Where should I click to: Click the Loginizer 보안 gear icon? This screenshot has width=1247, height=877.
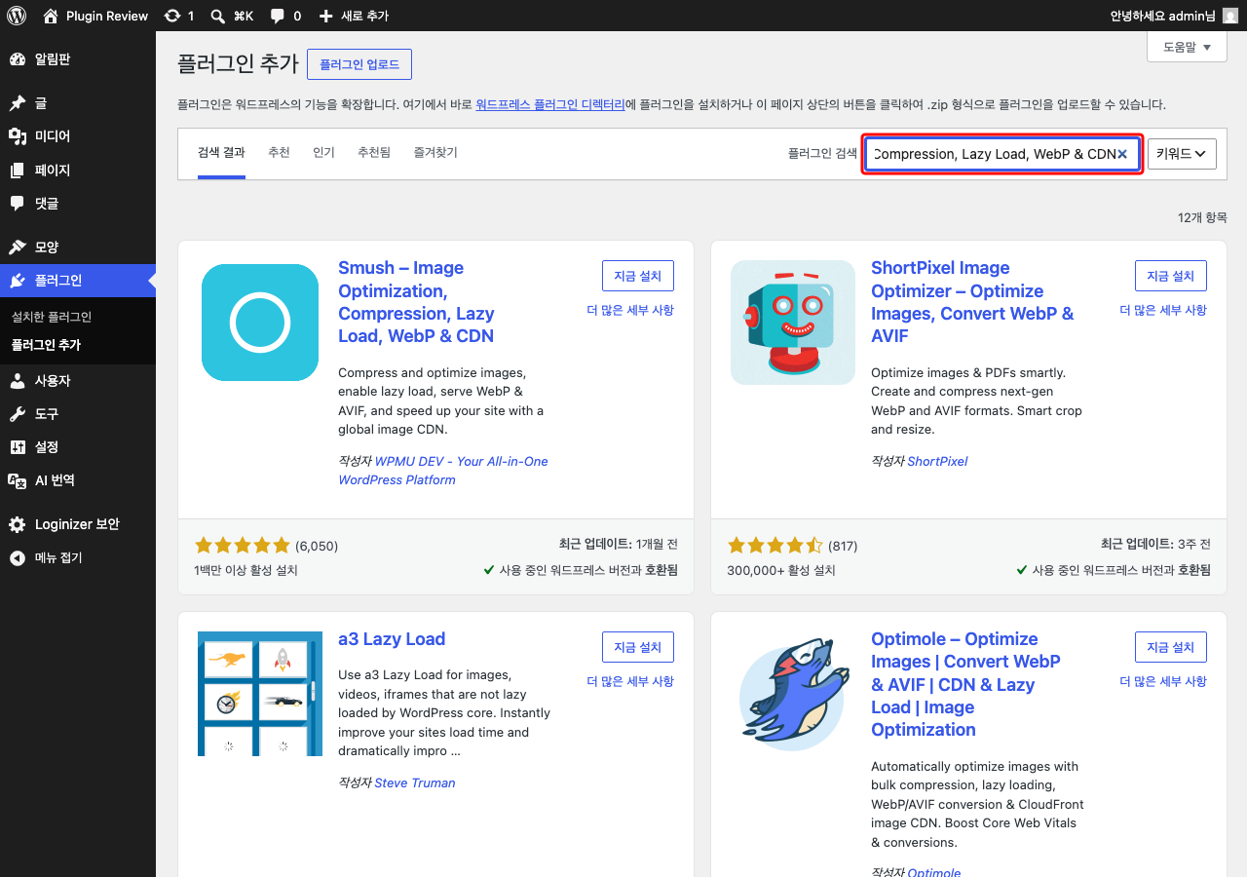(18, 524)
